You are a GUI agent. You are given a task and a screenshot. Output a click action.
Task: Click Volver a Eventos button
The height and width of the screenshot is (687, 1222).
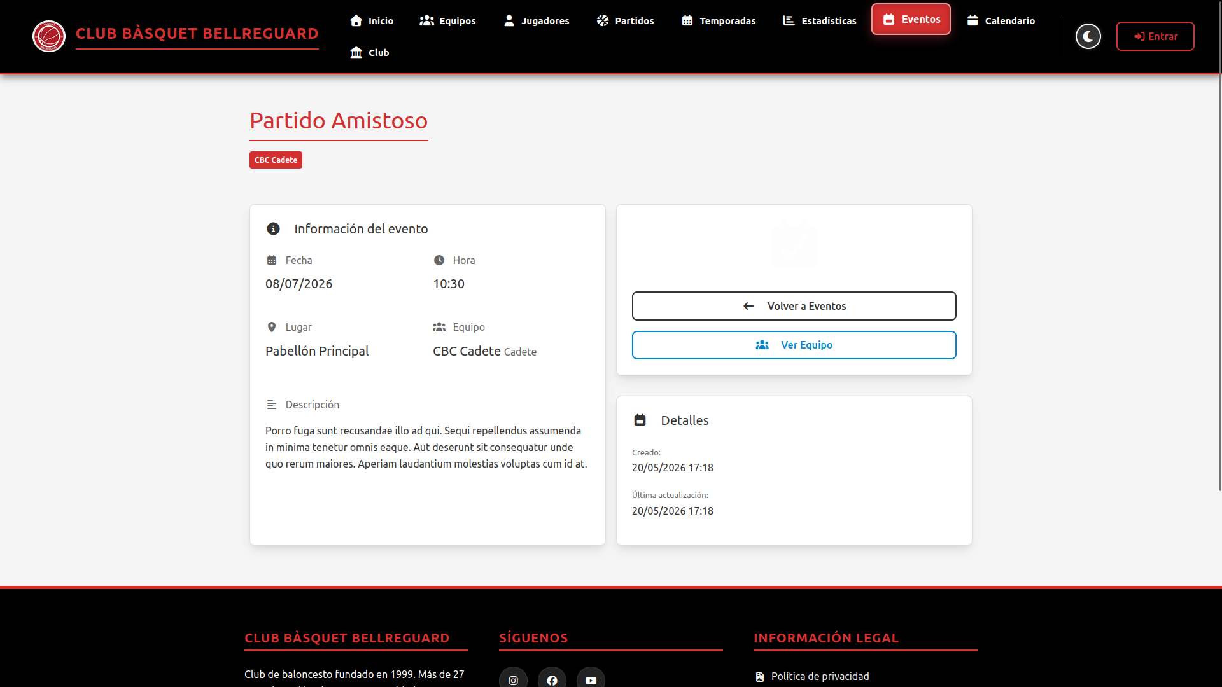pos(794,306)
